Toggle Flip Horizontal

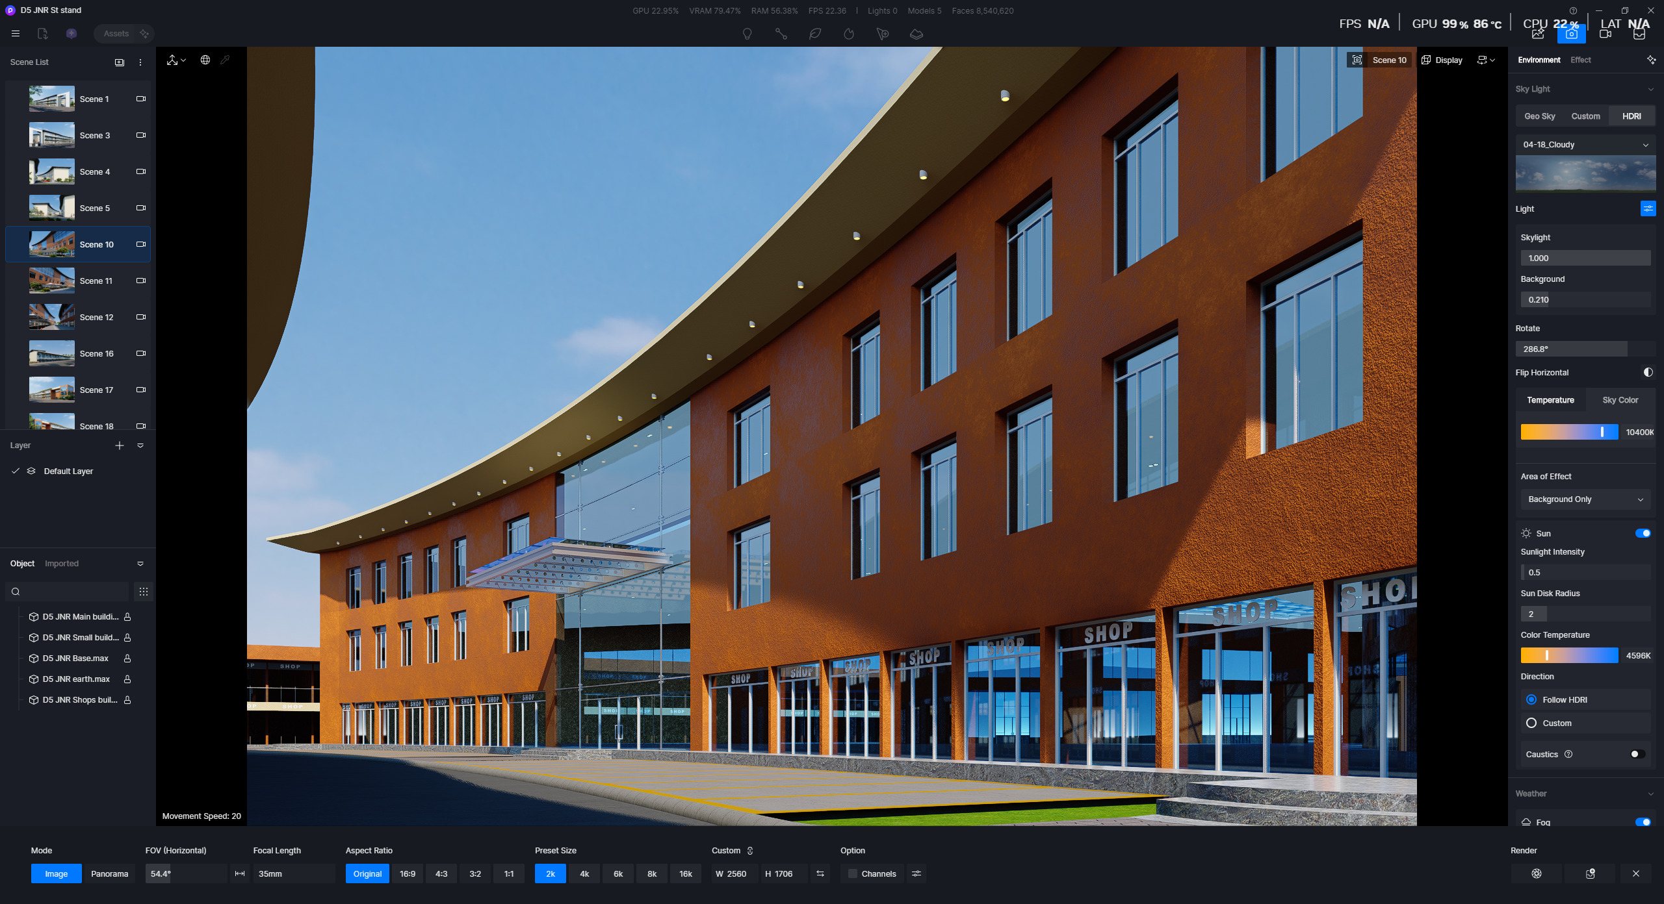coord(1648,372)
